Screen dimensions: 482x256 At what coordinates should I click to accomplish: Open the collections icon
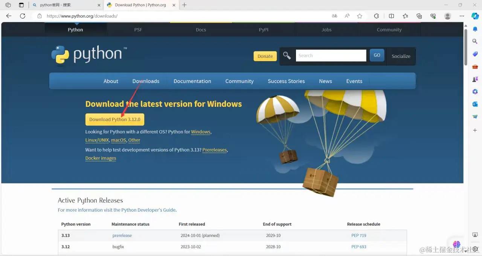pos(419,16)
